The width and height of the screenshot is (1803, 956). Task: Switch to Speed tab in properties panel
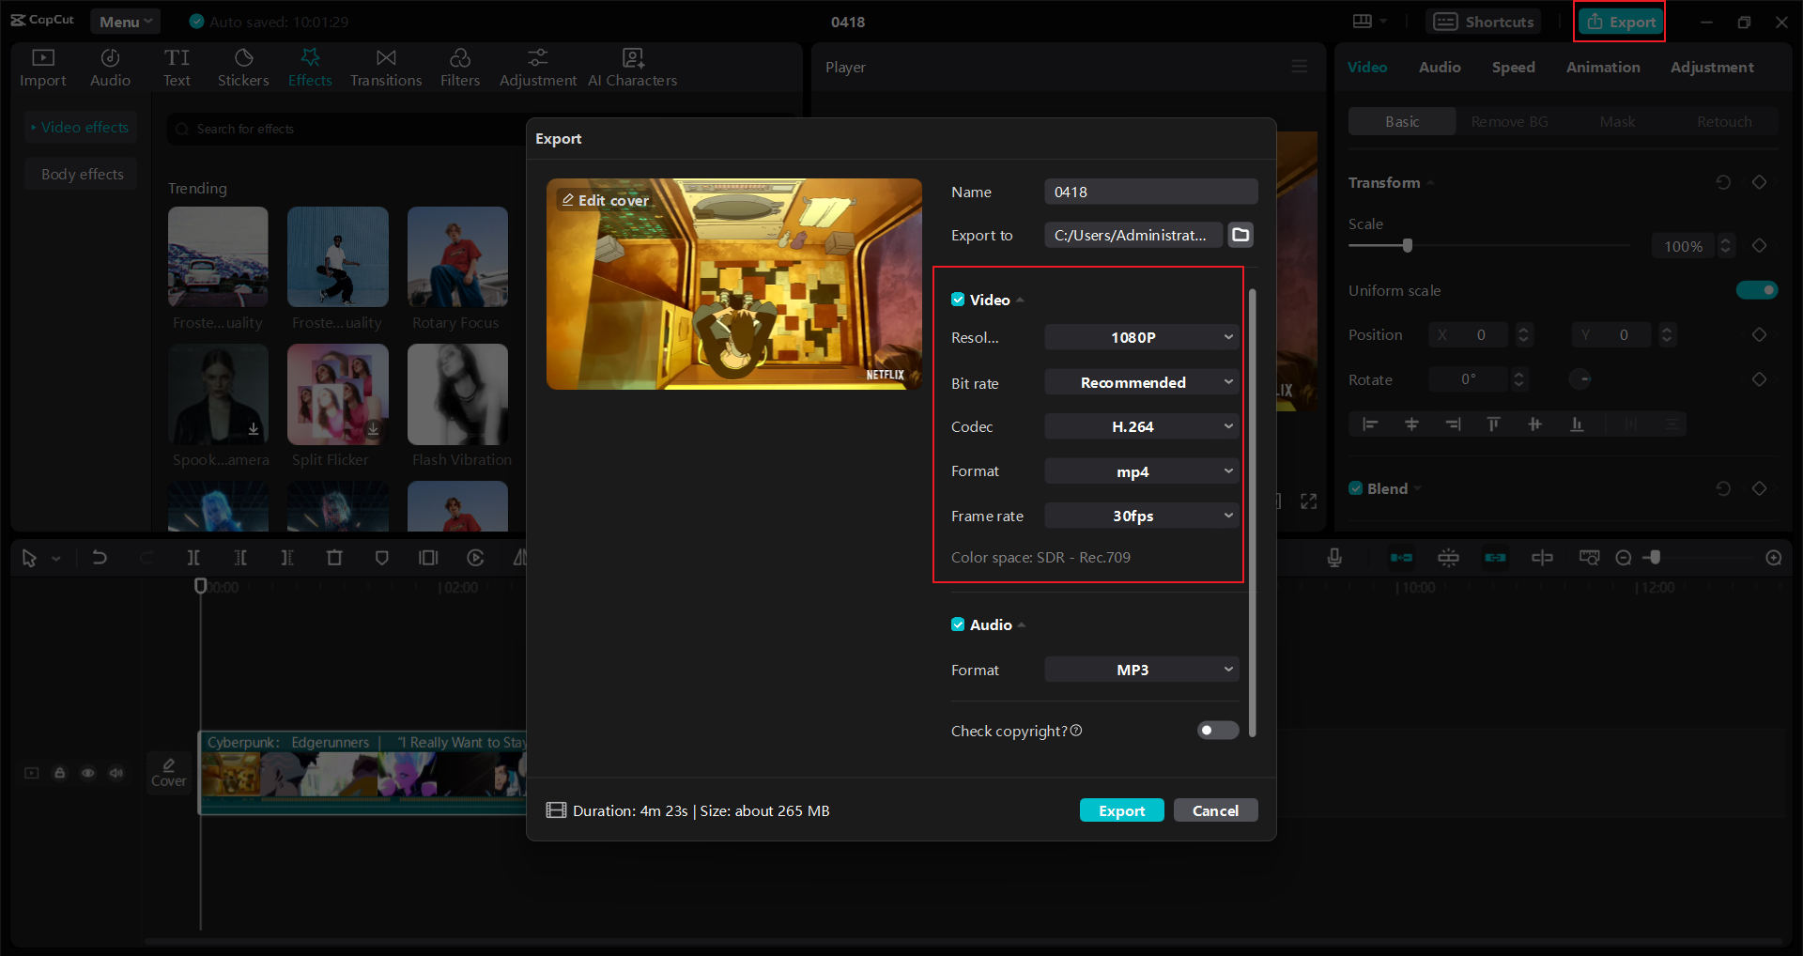pyautogui.click(x=1514, y=68)
